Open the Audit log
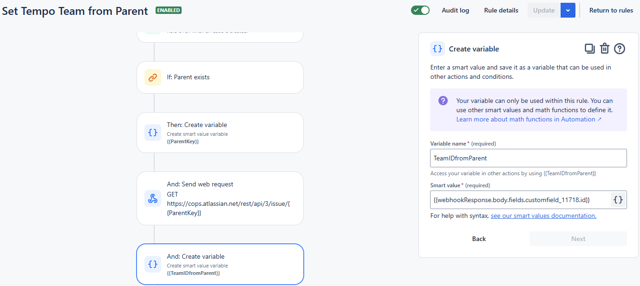The image size is (640, 286). [x=455, y=10]
